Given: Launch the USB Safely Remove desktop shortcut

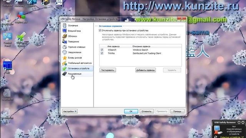Looking at the screenshot, I should click(x=22, y=39).
